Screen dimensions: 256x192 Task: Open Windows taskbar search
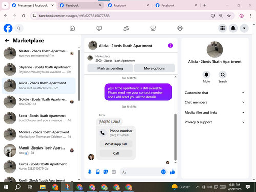click(18, 187)
